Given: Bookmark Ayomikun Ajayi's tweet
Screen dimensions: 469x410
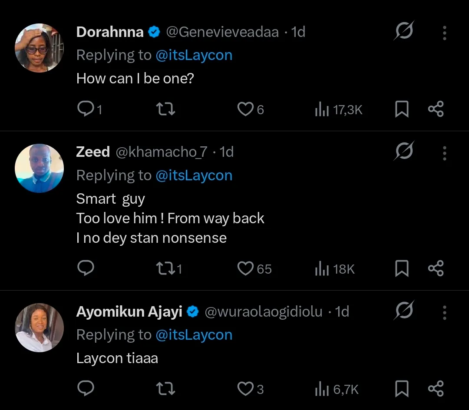Looking at the screenshot, I should pos(402,389).
